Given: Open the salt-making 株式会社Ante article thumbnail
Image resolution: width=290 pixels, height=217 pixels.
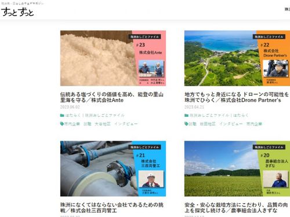Looking at the screenshot, I should tap(113, 58).
